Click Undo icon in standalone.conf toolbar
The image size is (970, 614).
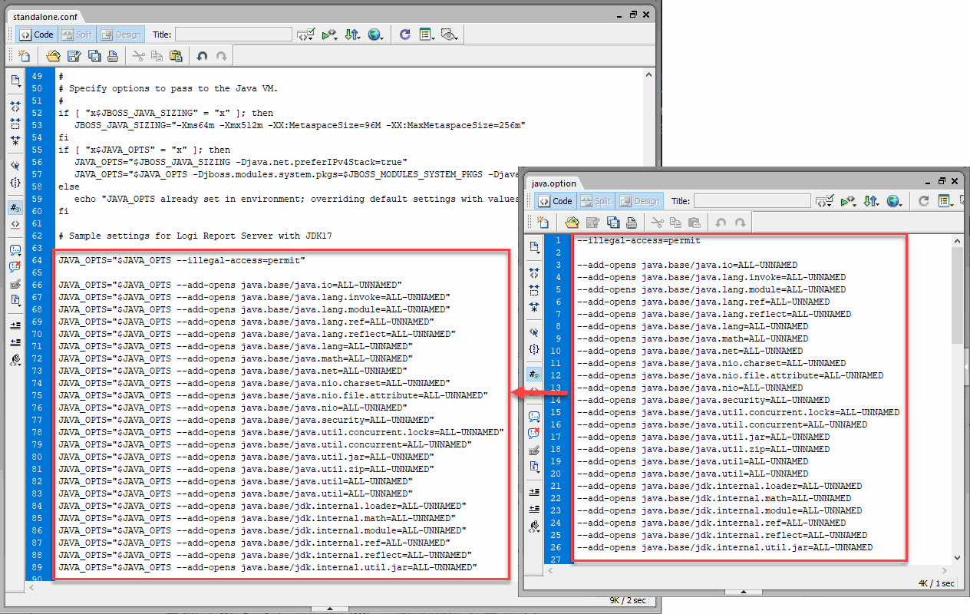click(202, 56)
